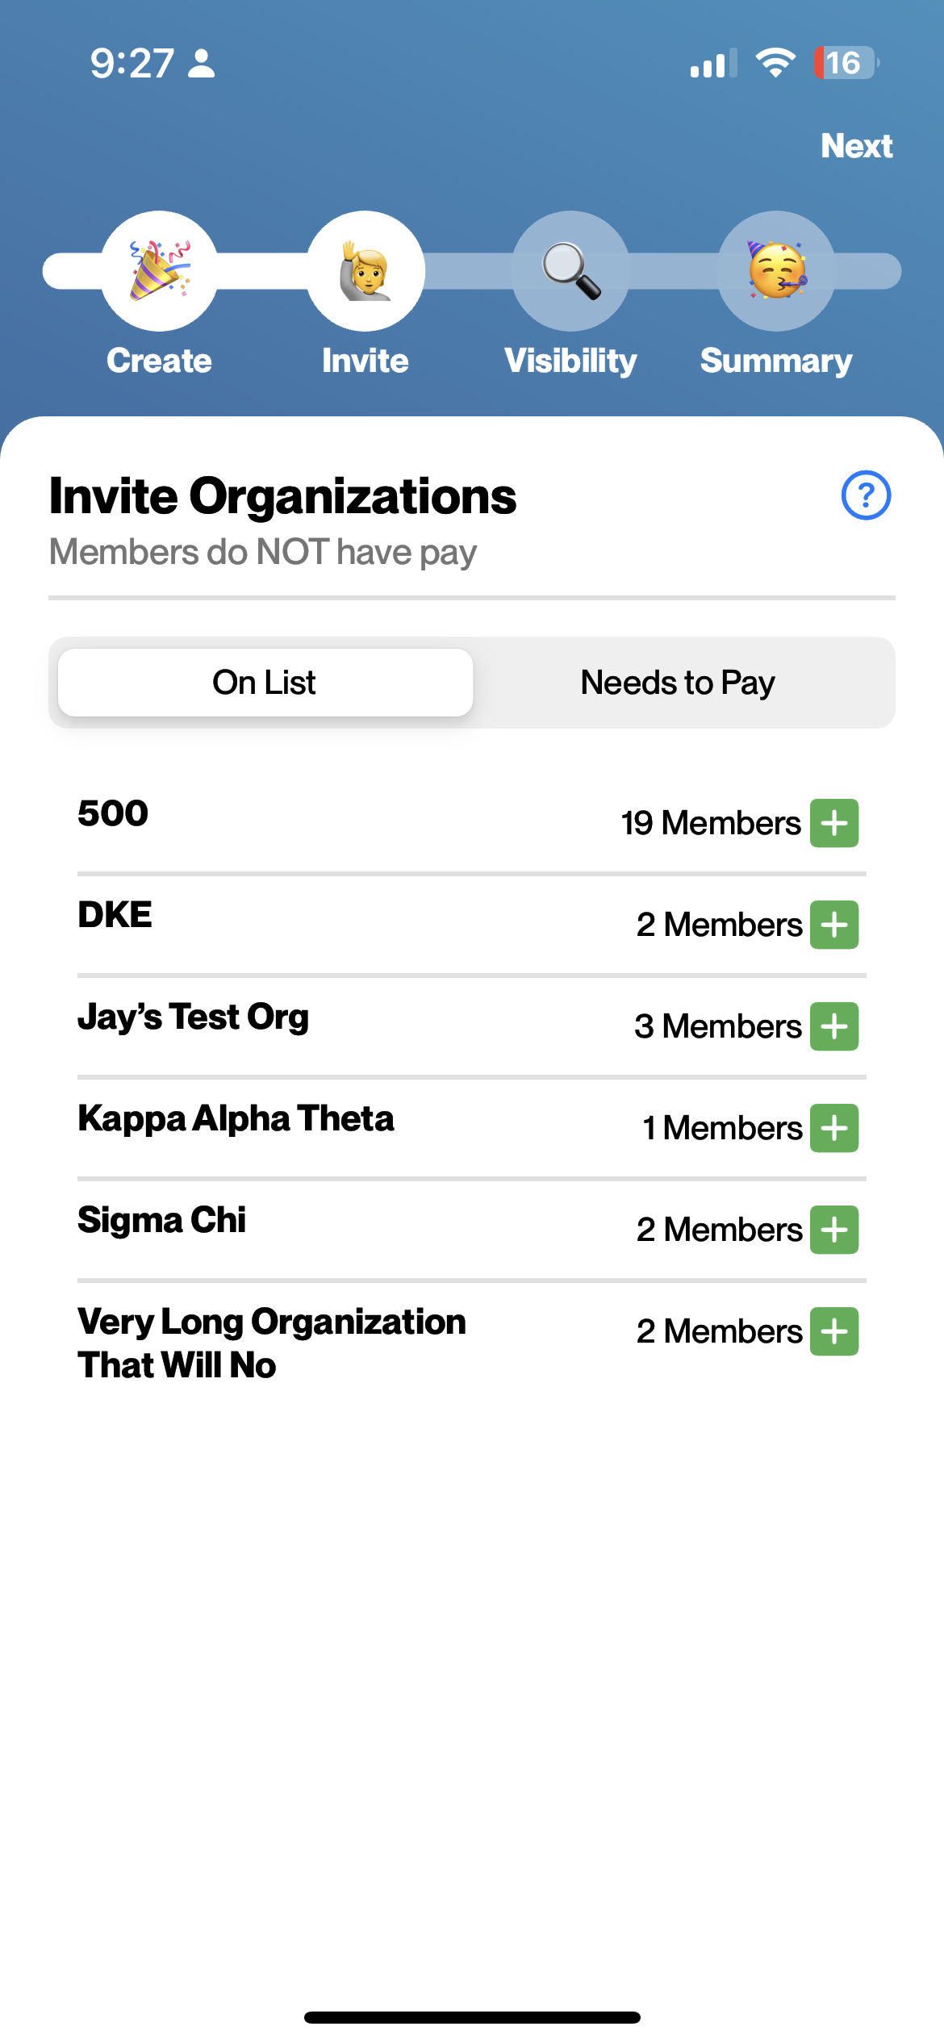Tap the Create party popper step icon
Screen dimensions: 944x2043
[159, 271]
